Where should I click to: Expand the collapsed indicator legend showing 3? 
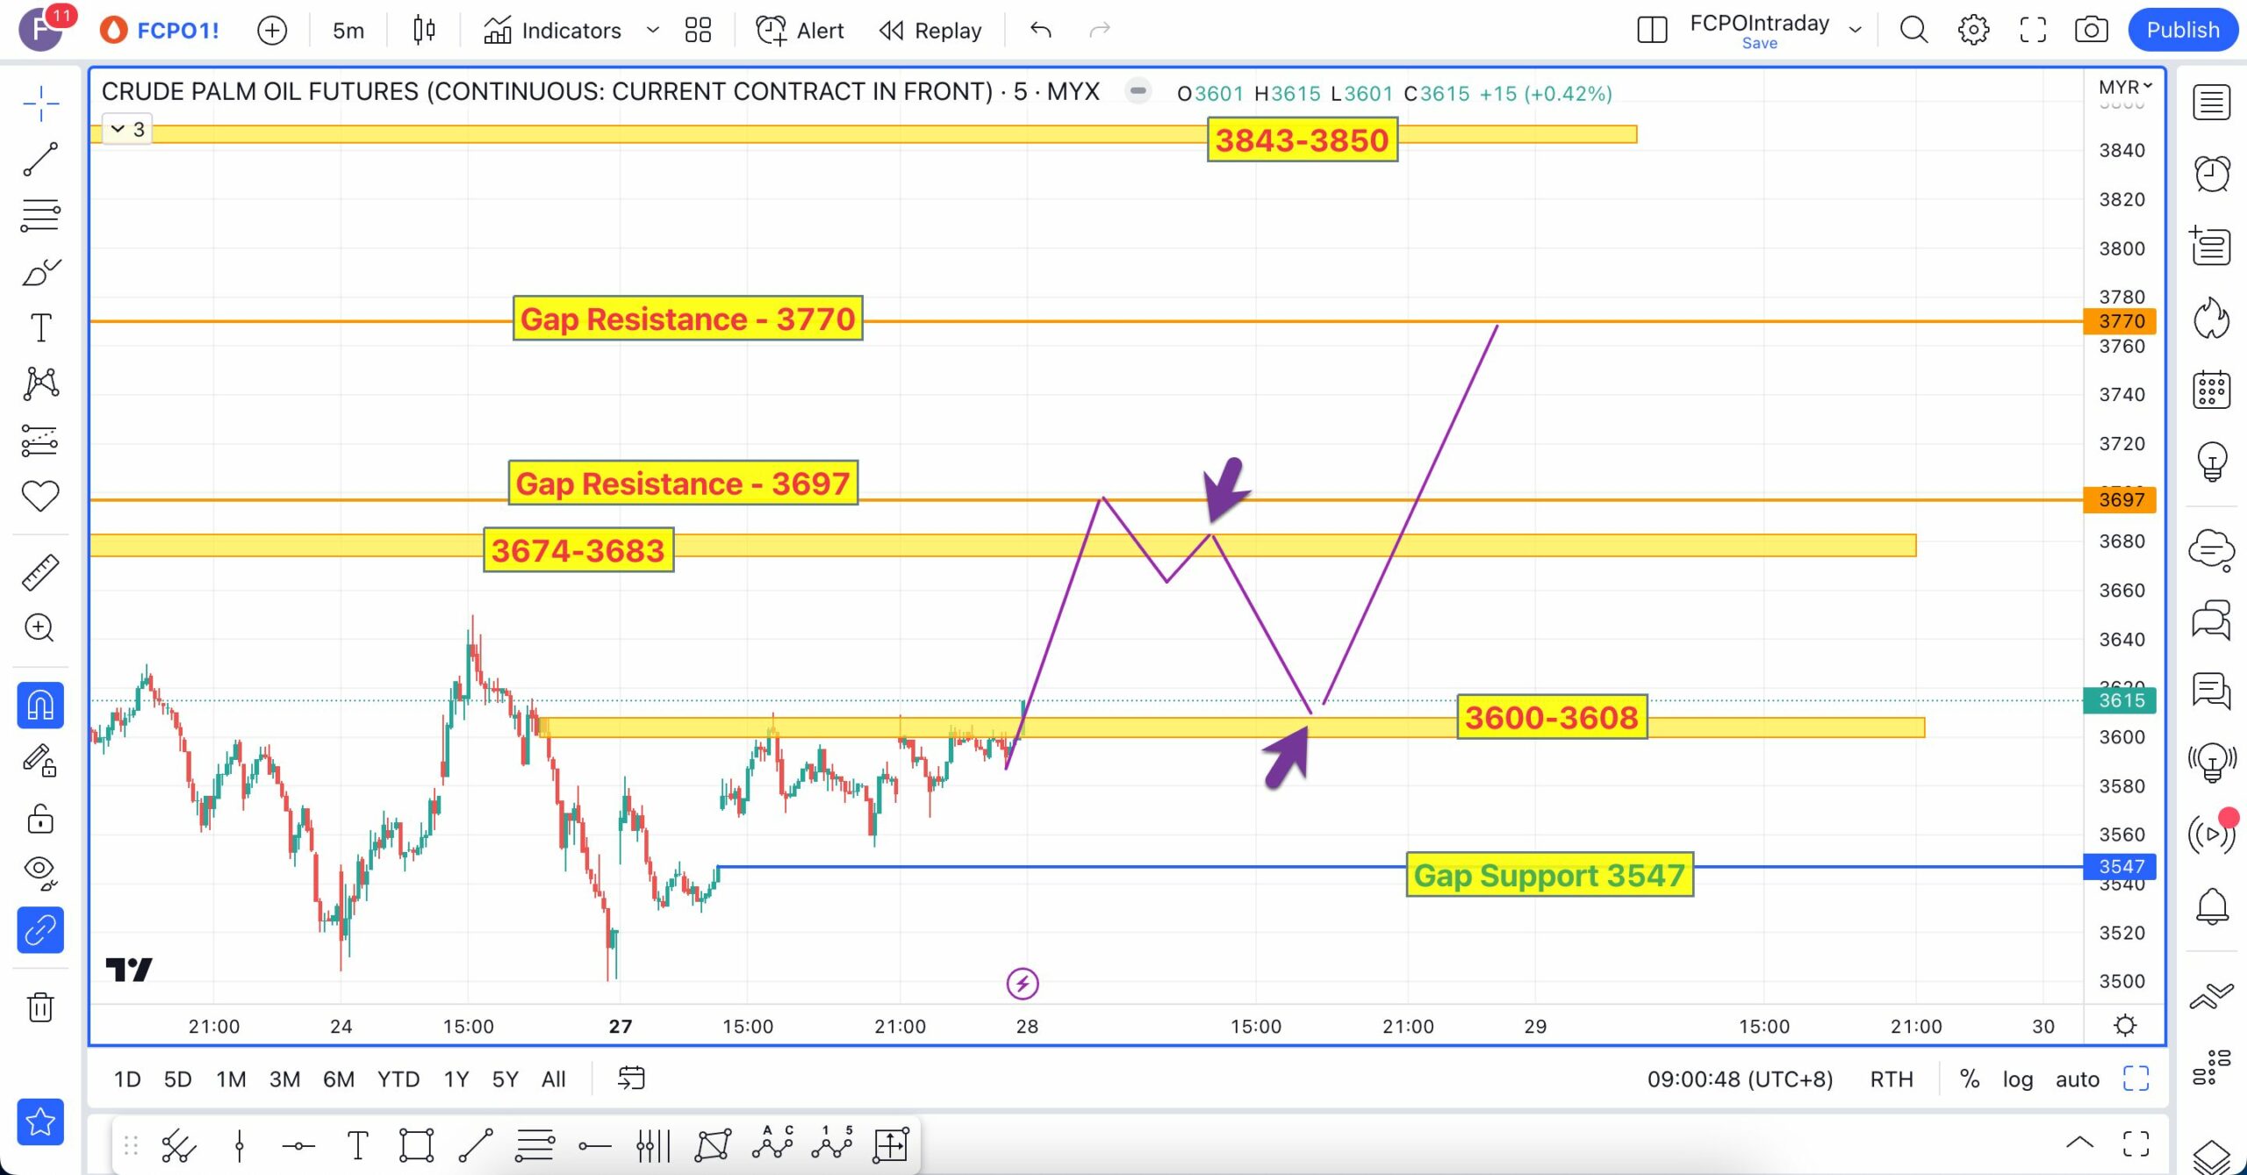click(x=127, y=130)
